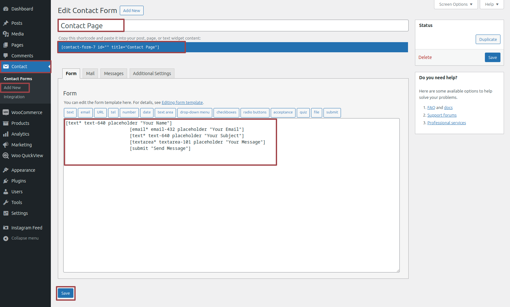Viewport: 510px width, 307px height.
Task: Insert a drop-down menu form tag
Action: tap(195, 112)
